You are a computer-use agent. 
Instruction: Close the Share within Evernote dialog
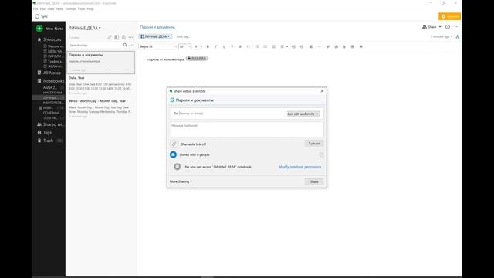tap(322, 91)
